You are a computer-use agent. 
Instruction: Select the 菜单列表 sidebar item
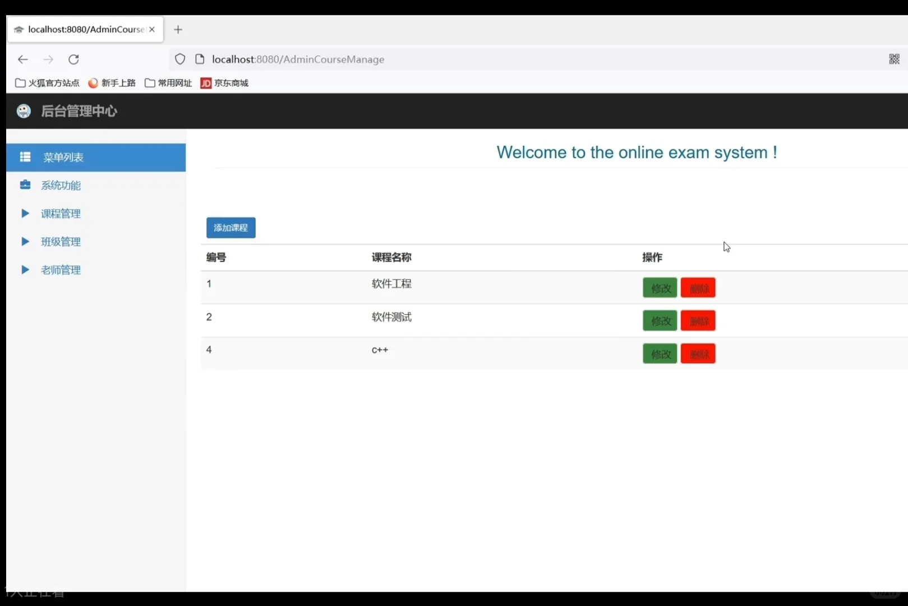click(x=96, y=158)
